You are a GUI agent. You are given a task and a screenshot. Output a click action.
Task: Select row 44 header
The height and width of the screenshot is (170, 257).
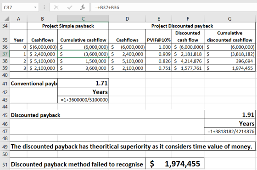pos(5,107)
